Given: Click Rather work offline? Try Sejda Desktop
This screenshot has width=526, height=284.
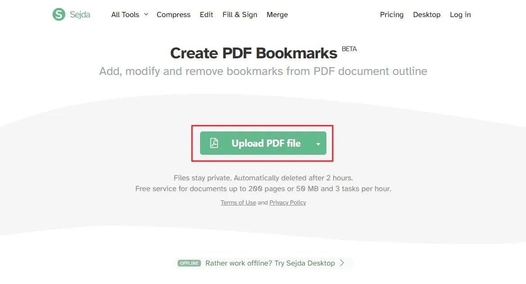Looking at the screenshot, I should pyautogui.click(x=270, y=263).
